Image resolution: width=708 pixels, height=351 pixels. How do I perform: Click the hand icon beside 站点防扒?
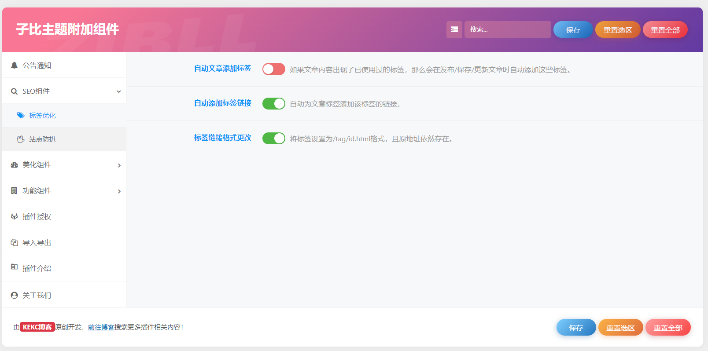click(x=21, y=139)
